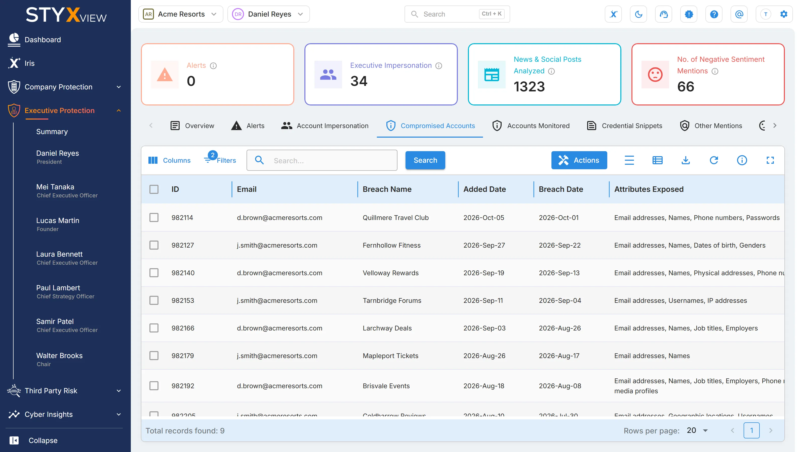805x452 pixels.
Task: Switch table view with grid list icon
Action: pyautogui.click(x=657, y=160)
